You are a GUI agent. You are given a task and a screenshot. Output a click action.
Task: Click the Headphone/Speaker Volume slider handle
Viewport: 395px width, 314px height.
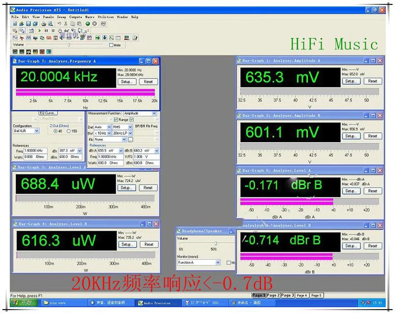(x=216, y=243)
